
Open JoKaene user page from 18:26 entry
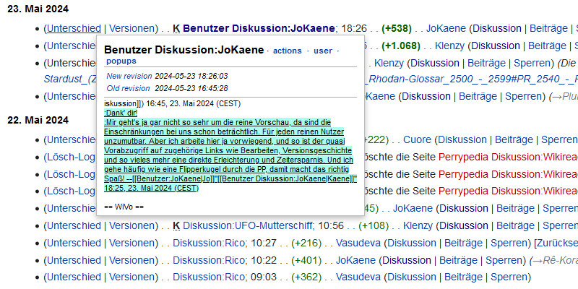pos(446,29)
